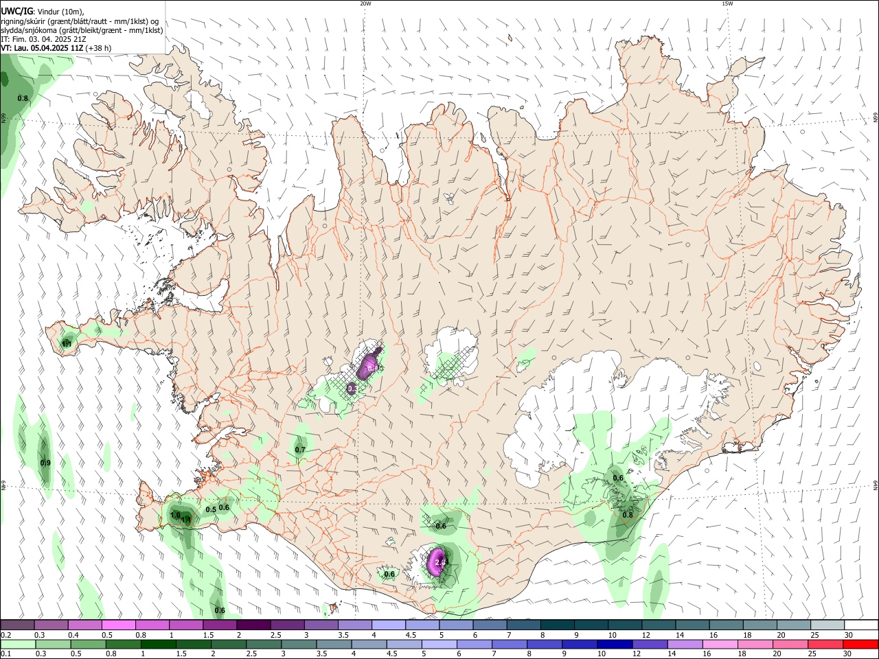
Task: Pick lower scale swatch between 12 and 14
Action: click(650, 645)
